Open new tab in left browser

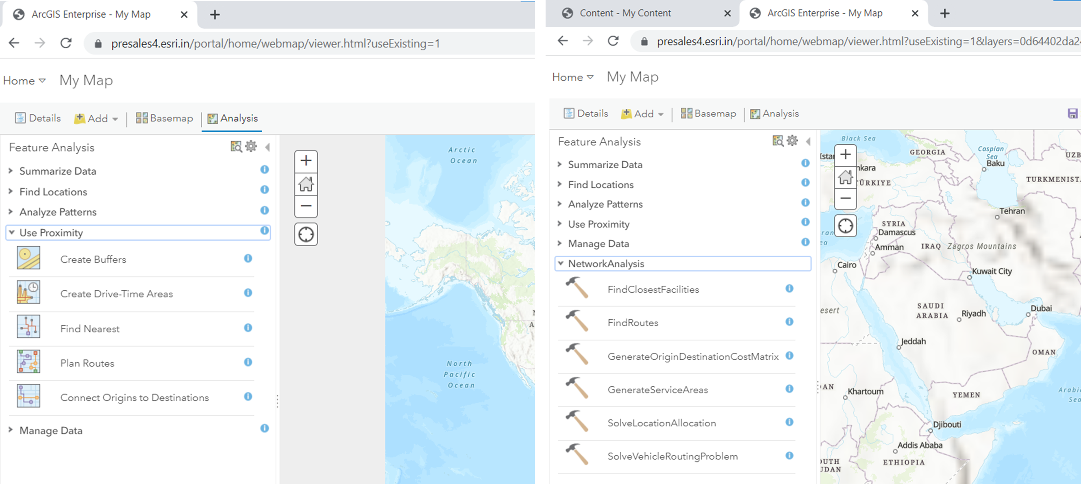(x=215, y=15)
